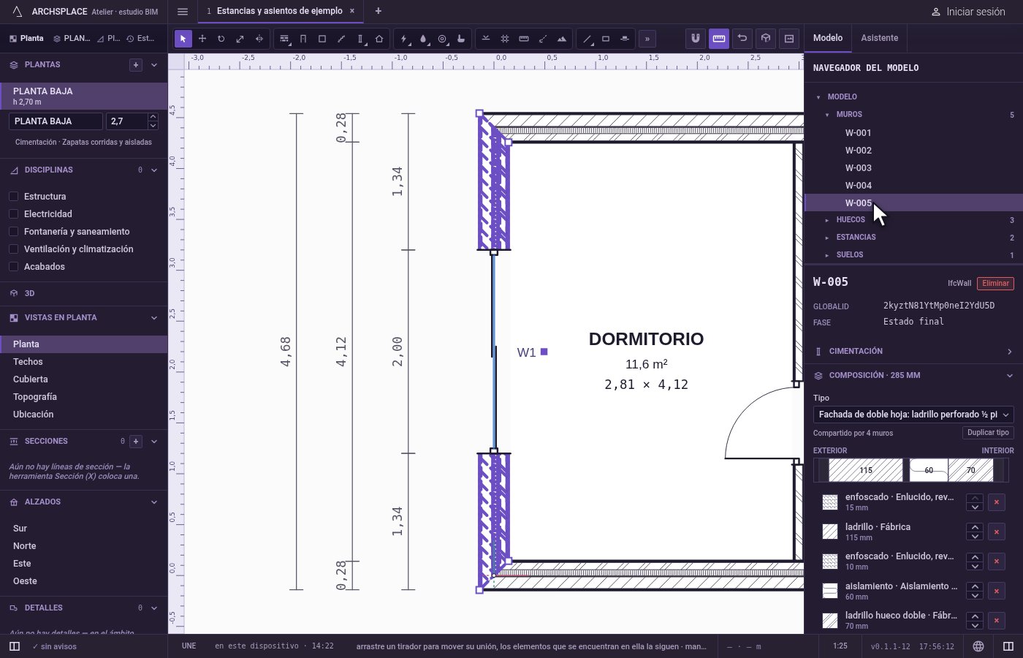Viewport: 1023px width, 658px height.
Task: Add a new tab with the plus icon
Action: 378,11
